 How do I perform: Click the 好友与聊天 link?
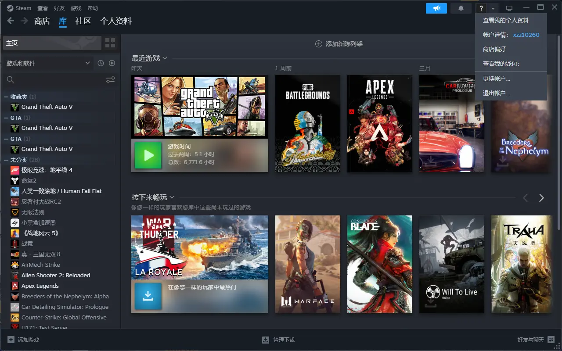pyautogui.click(x=531, y=340)
